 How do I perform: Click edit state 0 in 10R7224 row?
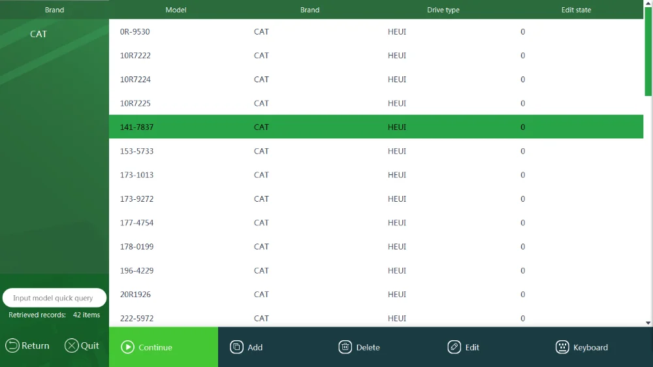pos(522,79)
